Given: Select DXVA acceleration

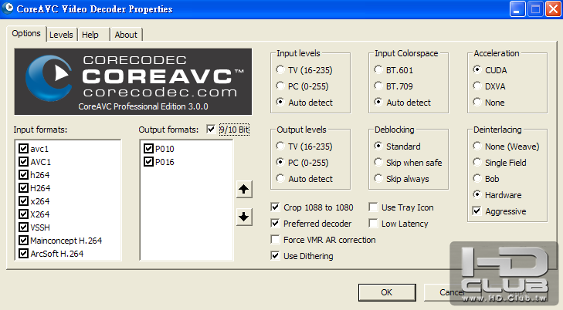Looking at the screenshot, I should click(x=477, y=86).
